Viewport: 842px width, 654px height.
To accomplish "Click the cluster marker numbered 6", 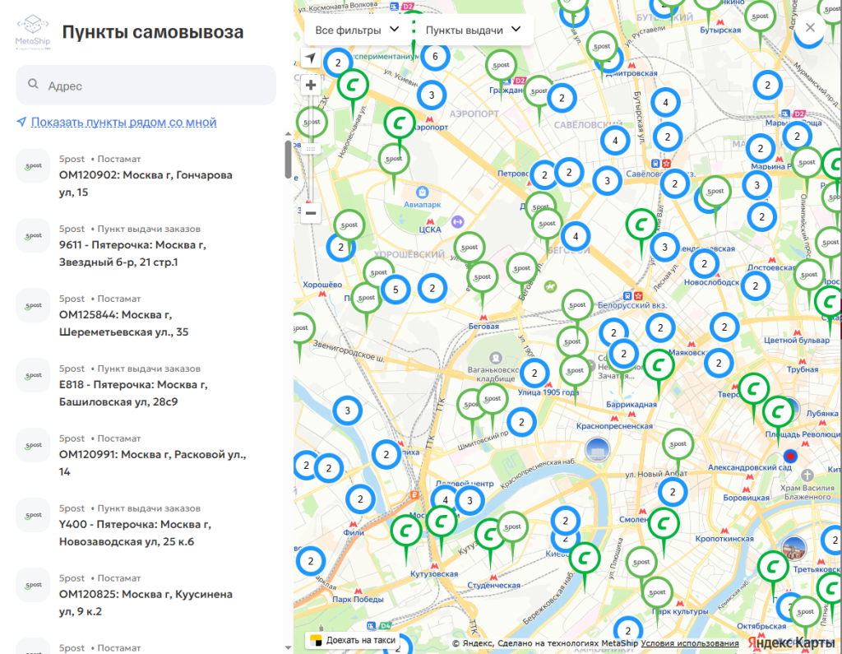I will (435, 57).
